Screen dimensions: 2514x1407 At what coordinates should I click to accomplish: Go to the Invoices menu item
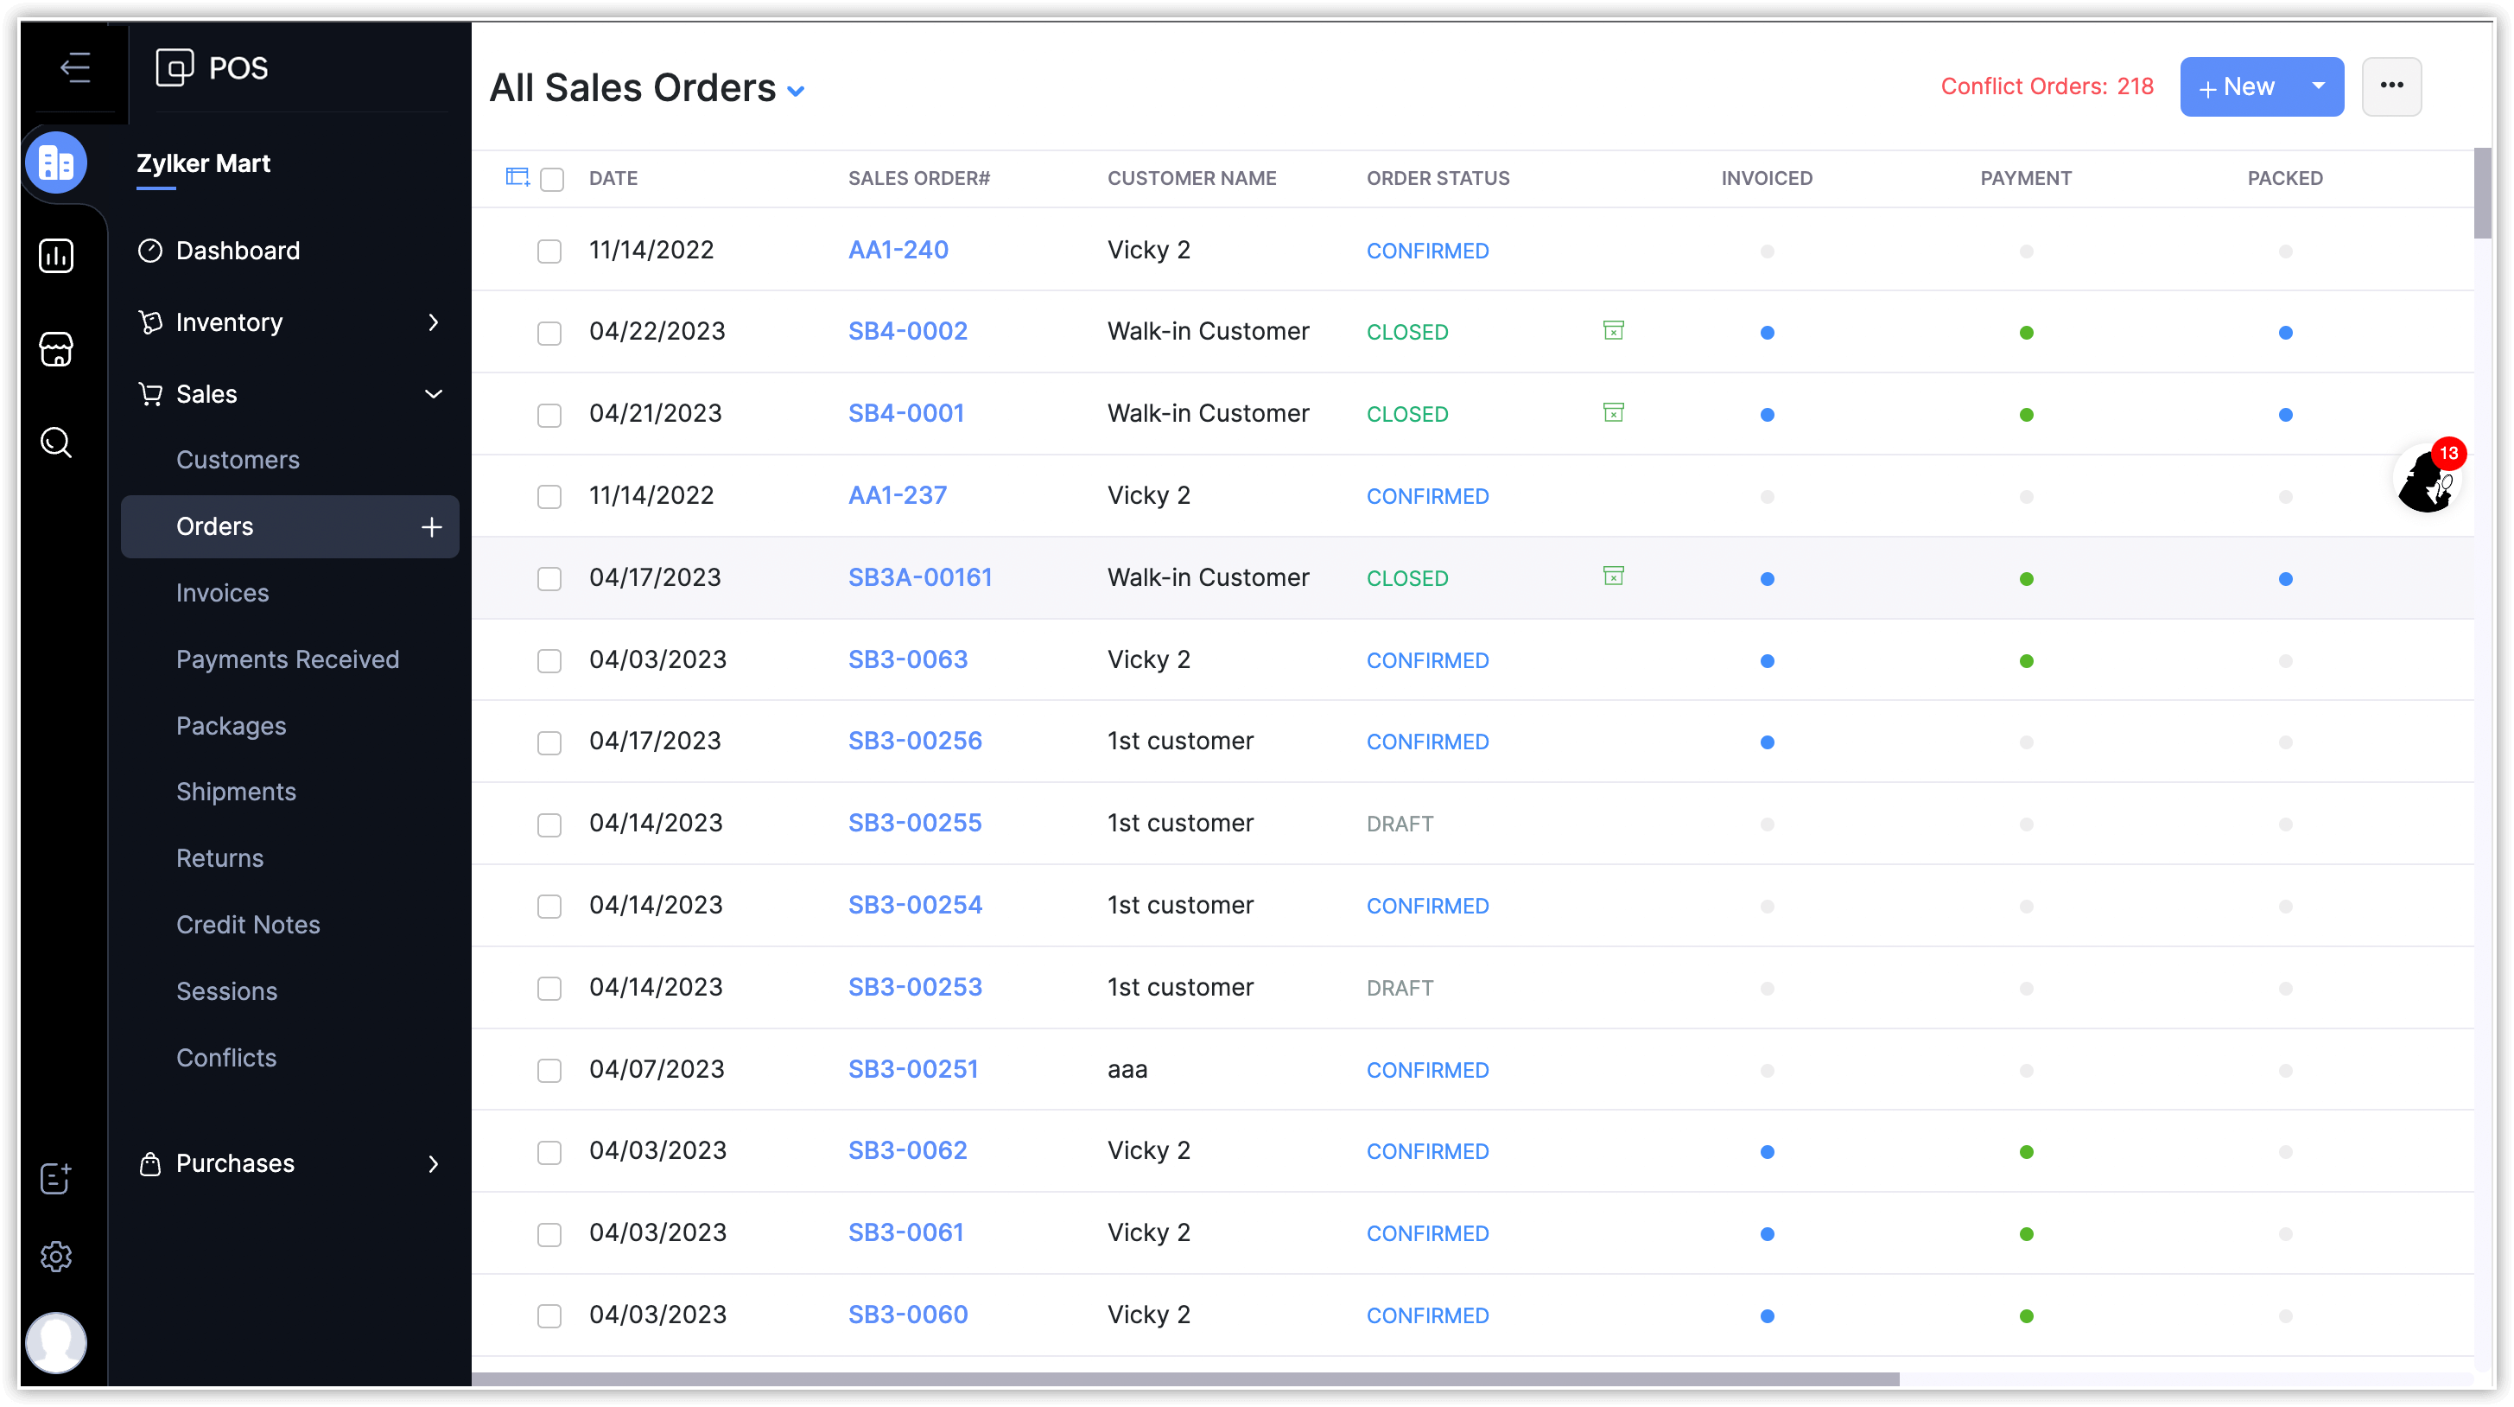pos(223,593)
